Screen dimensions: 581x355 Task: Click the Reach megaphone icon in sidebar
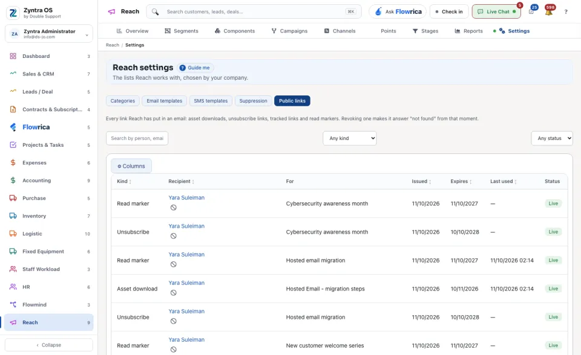(13, 322)
